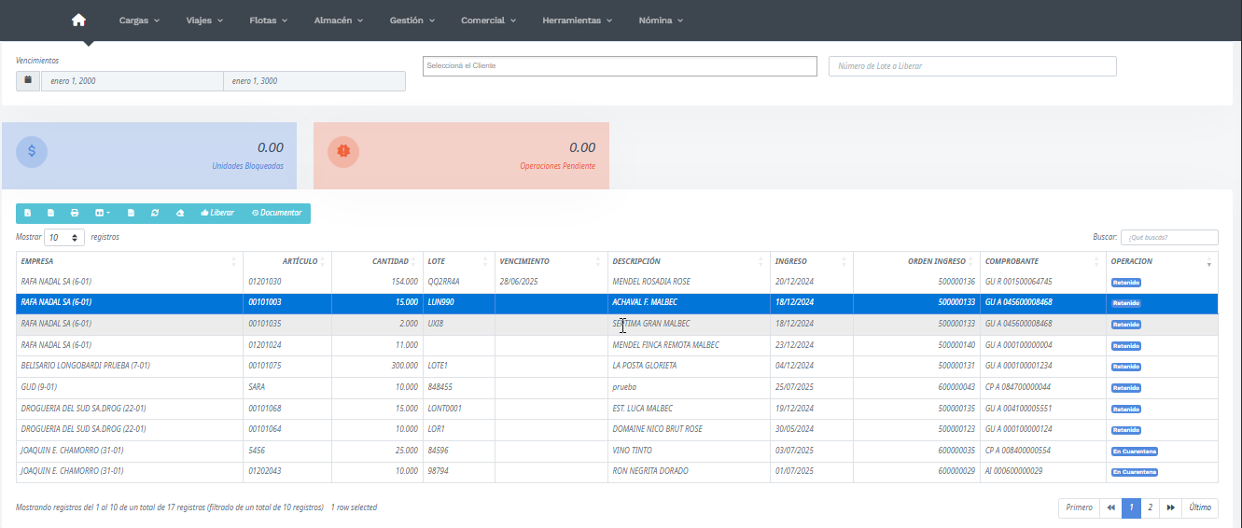Open the Seleccioná el Cliente selector
This screenshot has height=528, width=1242.
[620, 66]
